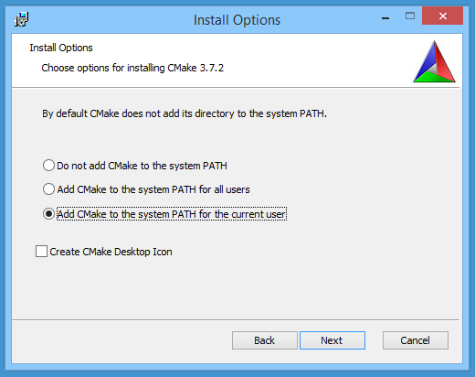Select the PATH for current user radio circle
This screenshot has height=377, width=475.
coord(48,214)
